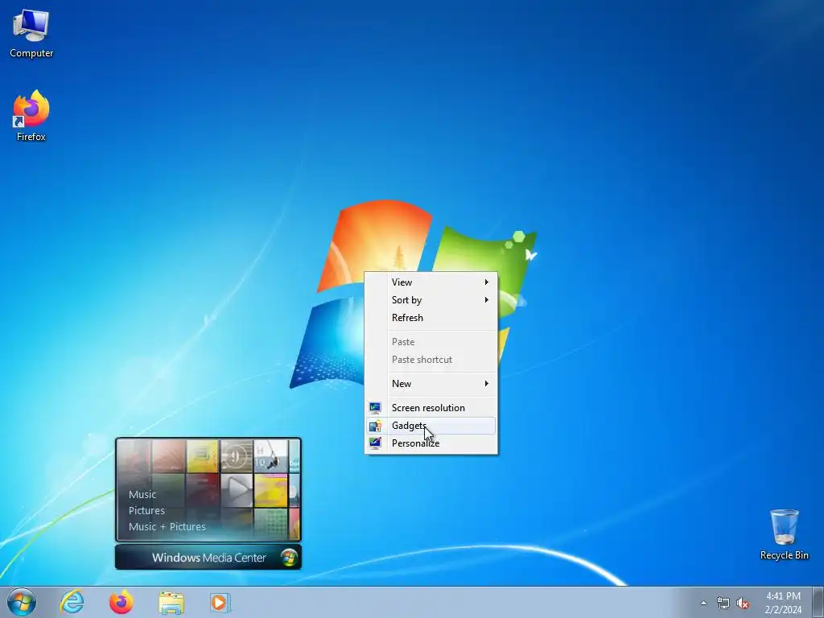This screenshot has width=824, height=618.
Task: Select the Recycle Bin icon
Action: [x=784, y=534]
